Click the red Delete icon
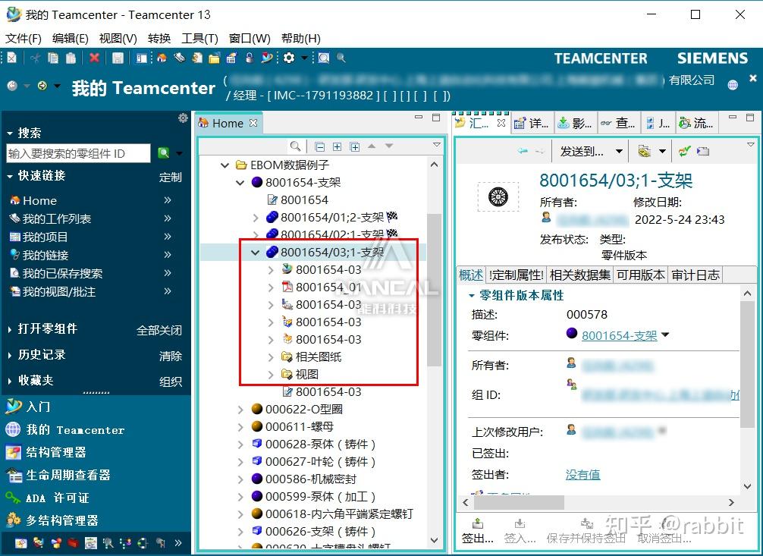 [94, 58]
